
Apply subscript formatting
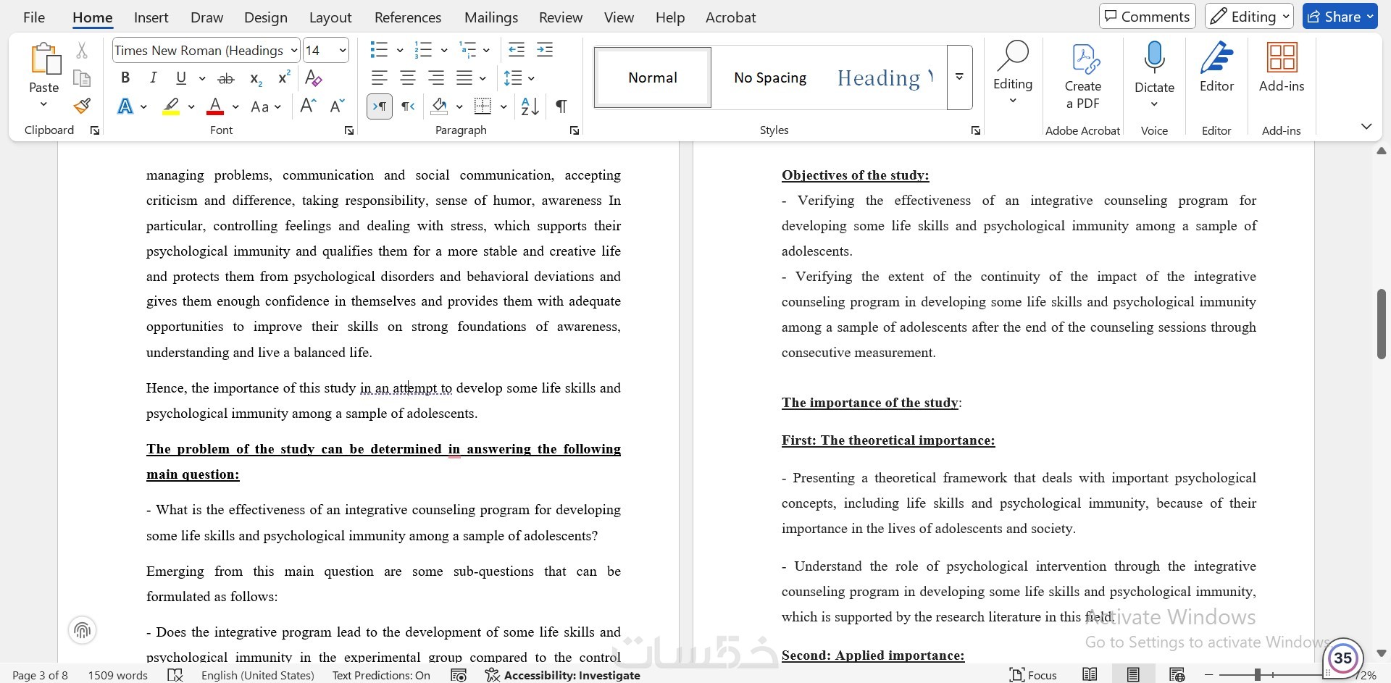pos(256,78)
